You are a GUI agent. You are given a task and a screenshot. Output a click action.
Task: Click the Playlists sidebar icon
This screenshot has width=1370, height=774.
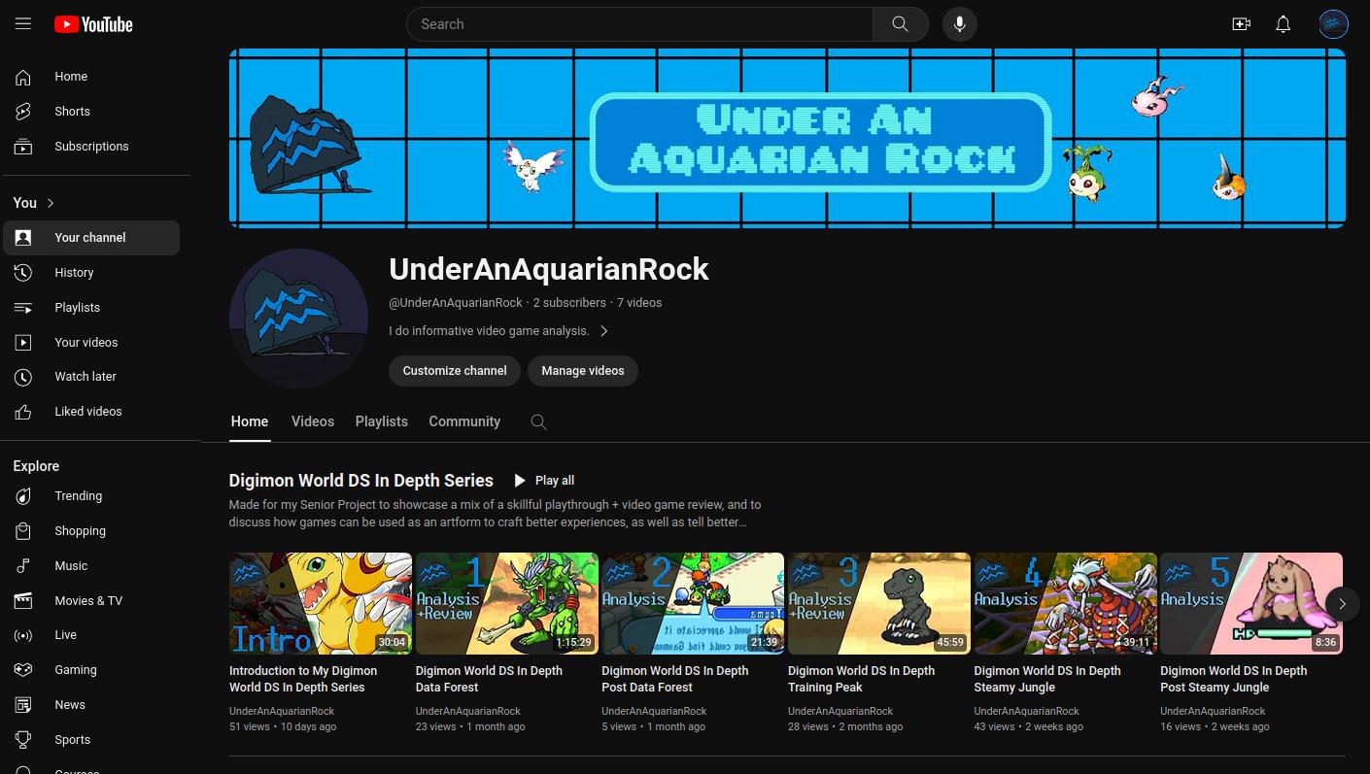tap(23, 308)
